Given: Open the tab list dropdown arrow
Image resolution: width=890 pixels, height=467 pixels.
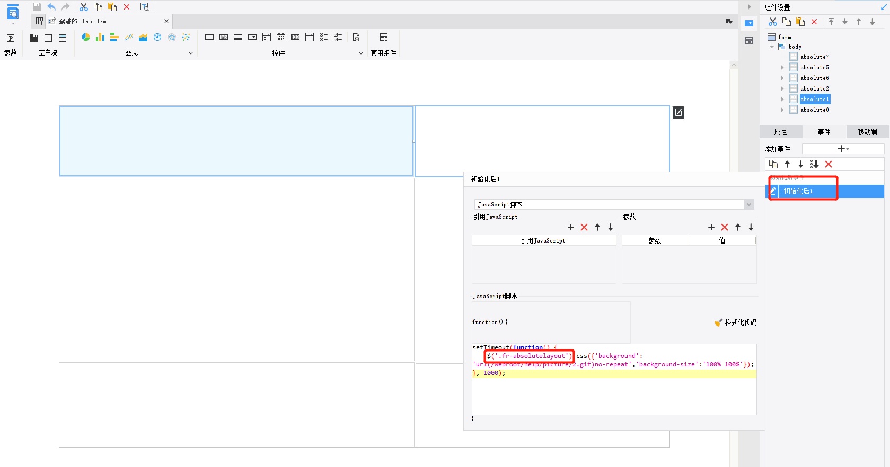Looking at the screenshot, I should coord(729,21).
